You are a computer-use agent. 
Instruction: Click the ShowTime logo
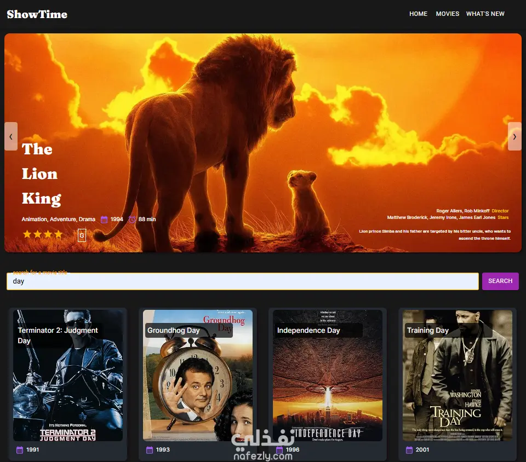37,14
